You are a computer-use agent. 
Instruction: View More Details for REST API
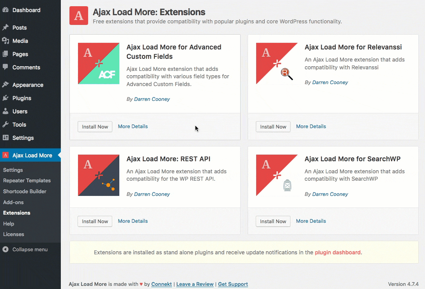point(133,221)
